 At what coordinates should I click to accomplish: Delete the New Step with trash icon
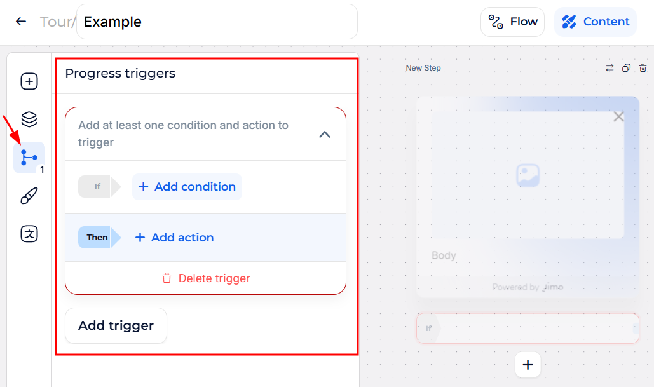click(x=643, y=68)
